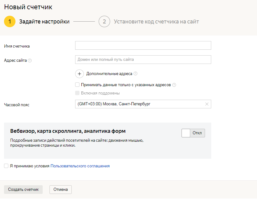Image resolution: width=257 pixels, height=201 pixels.
Task: Enable the Вебвизор toggle switch
Action: 193,133
